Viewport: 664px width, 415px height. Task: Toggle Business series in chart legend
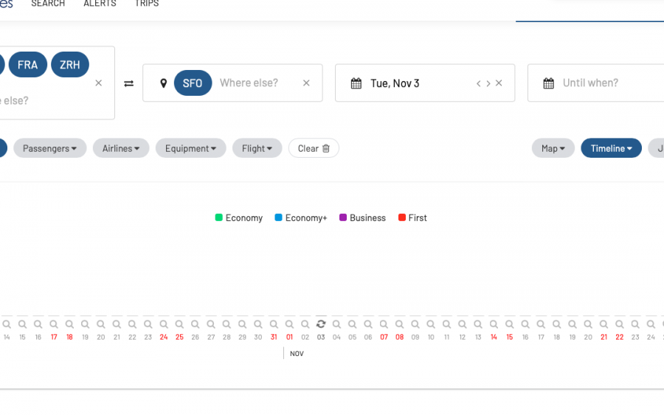(362, 217)
